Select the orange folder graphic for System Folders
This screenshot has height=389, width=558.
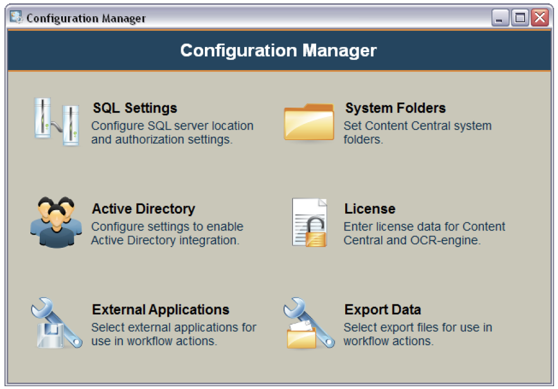309,122
